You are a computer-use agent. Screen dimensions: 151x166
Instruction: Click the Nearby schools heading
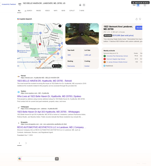(109, 51)
